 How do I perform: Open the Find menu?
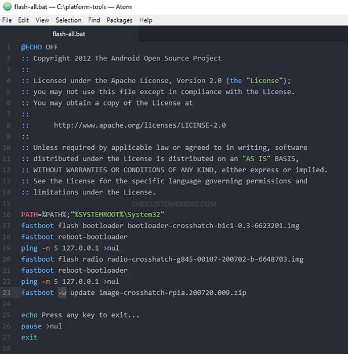click(x=94, y=20)
